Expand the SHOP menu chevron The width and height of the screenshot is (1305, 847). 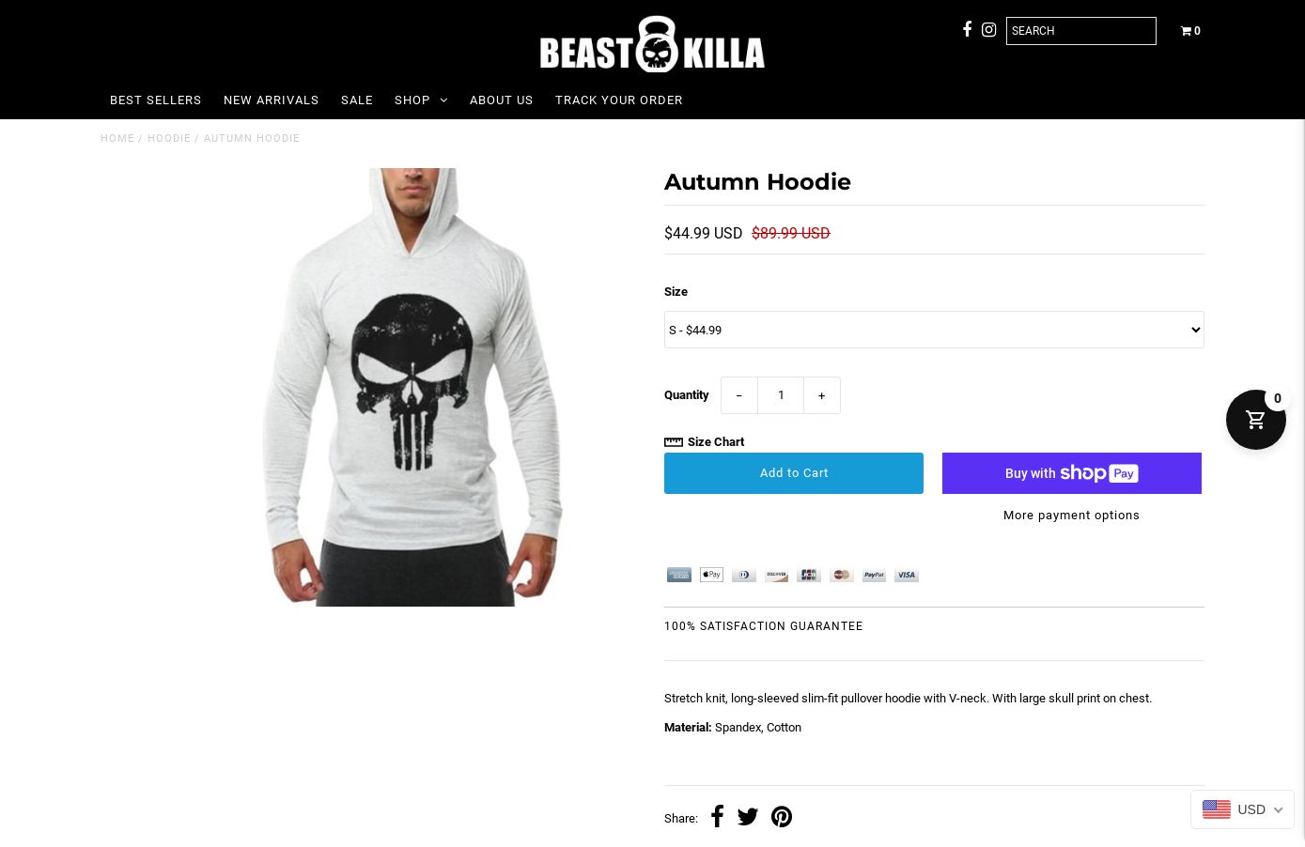pos(443,100)
